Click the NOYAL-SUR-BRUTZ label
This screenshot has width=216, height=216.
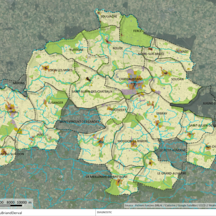(151, 54)
